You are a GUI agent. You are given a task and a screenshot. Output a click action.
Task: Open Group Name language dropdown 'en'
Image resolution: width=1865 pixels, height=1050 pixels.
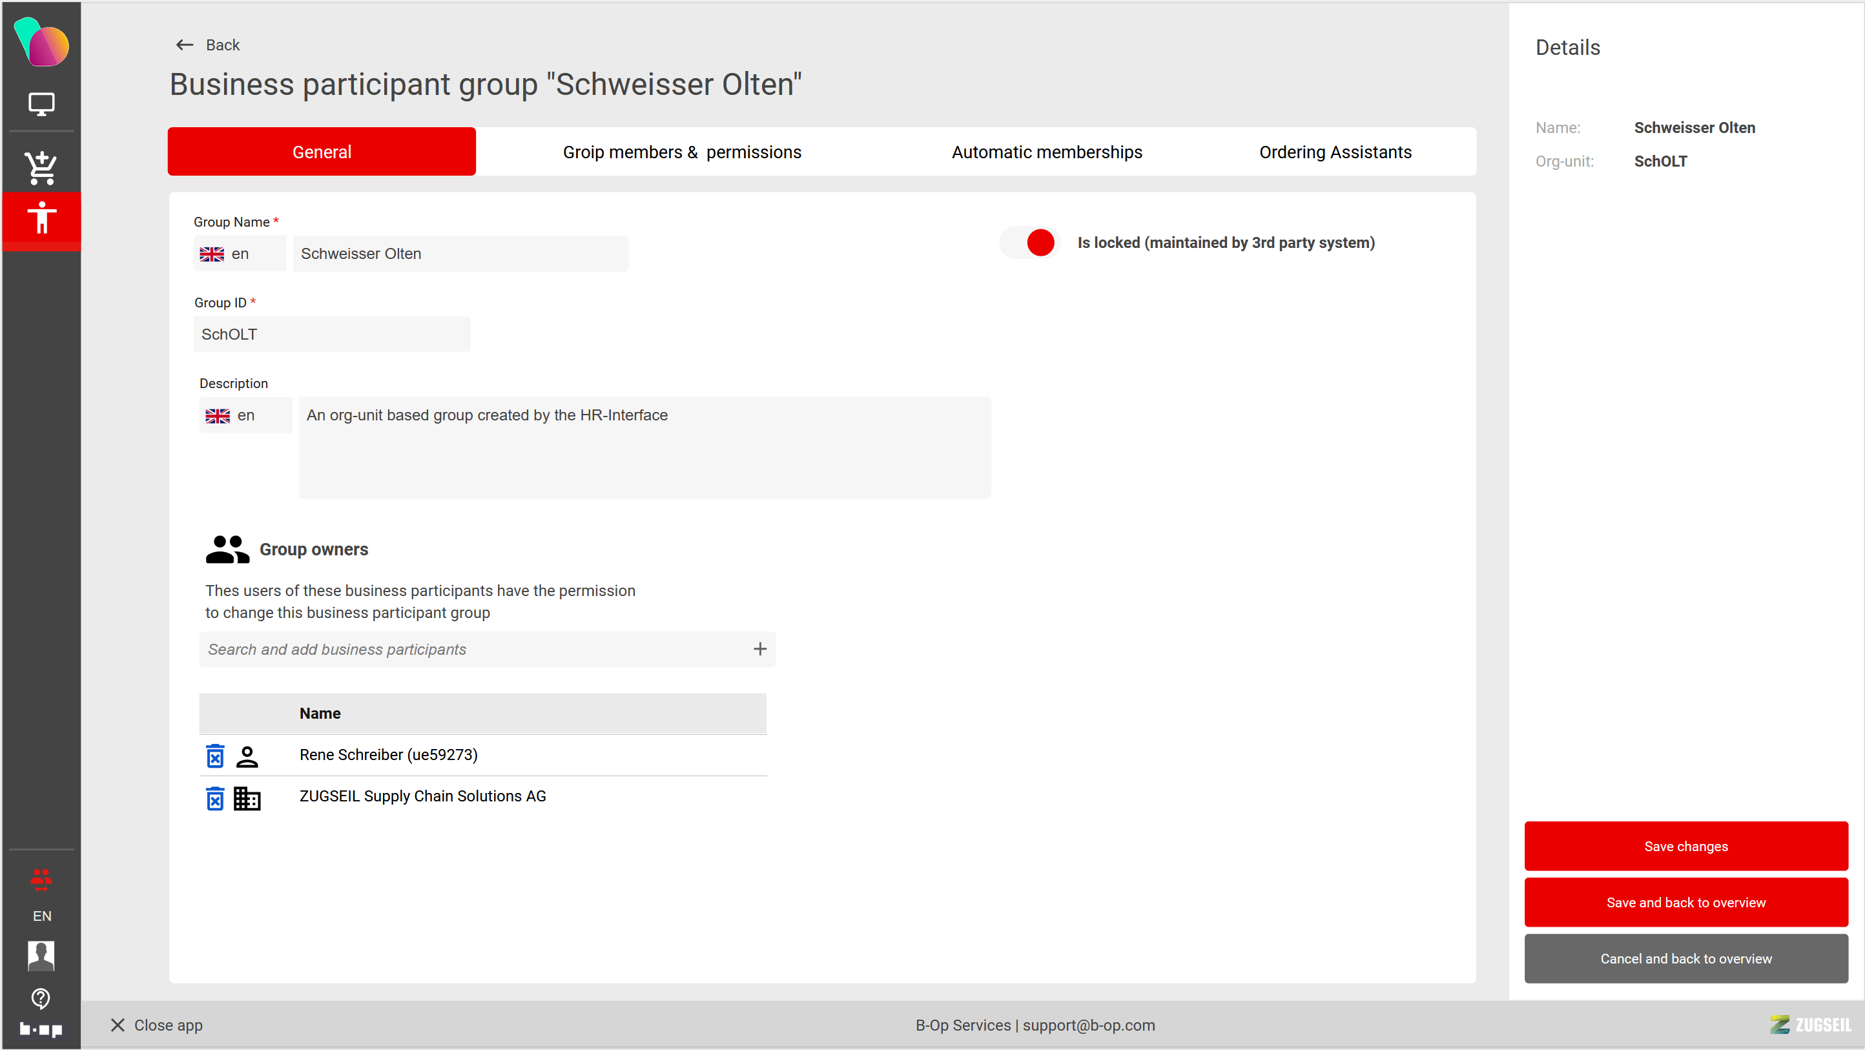pos(239,254)
